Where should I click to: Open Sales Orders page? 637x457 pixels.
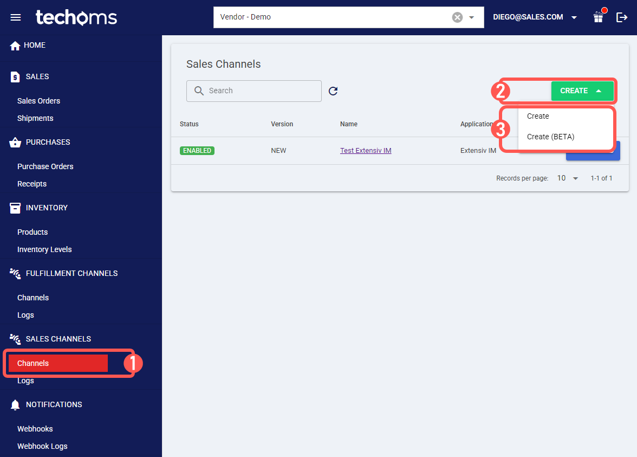pos(38,101)
